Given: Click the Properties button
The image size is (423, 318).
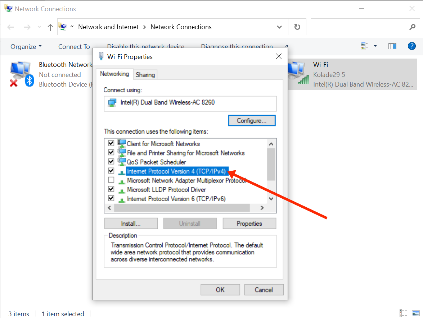Looking at the screenshot, I should [249, 223].
